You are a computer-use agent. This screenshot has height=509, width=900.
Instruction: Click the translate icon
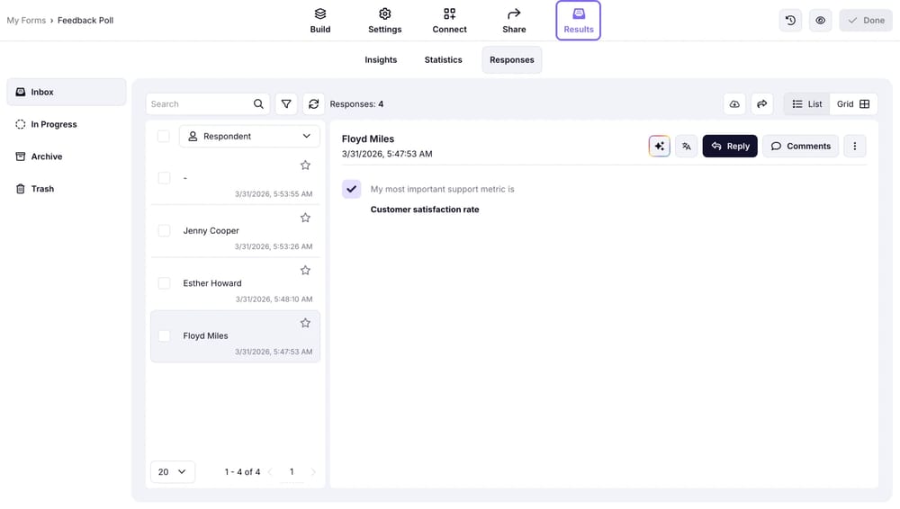click(686, 146)
